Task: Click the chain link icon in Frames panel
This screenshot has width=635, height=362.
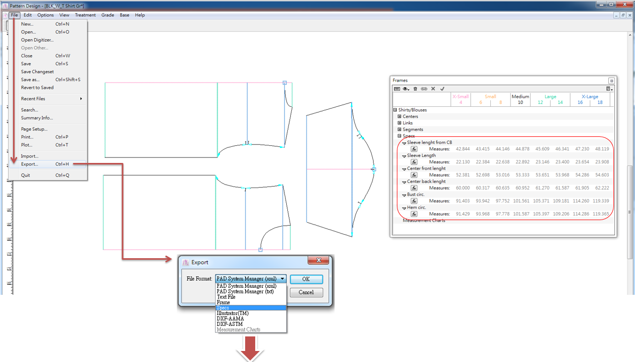Action: coord(424,89)
